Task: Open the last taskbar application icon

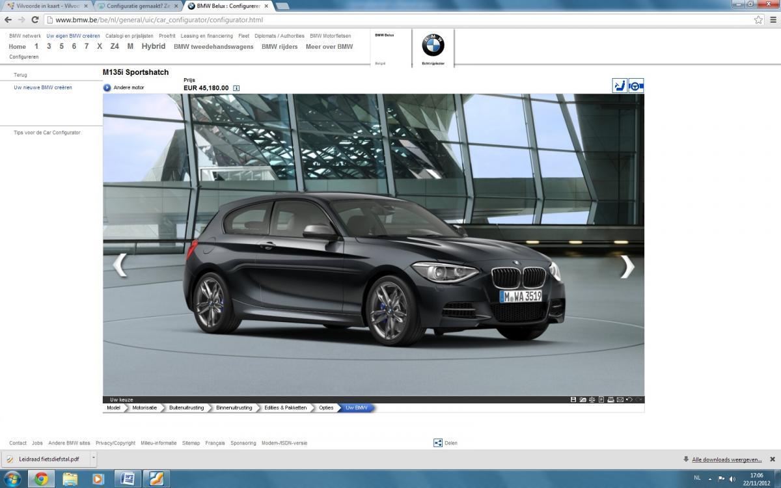Action: pyautogui.click(x=156, y=480)
